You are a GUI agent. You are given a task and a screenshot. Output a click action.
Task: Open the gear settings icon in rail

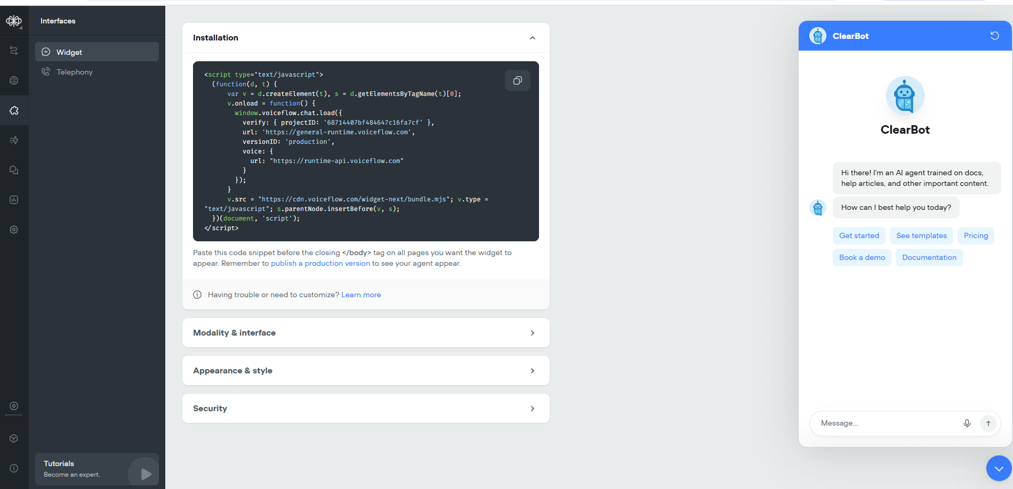(14, 230)
